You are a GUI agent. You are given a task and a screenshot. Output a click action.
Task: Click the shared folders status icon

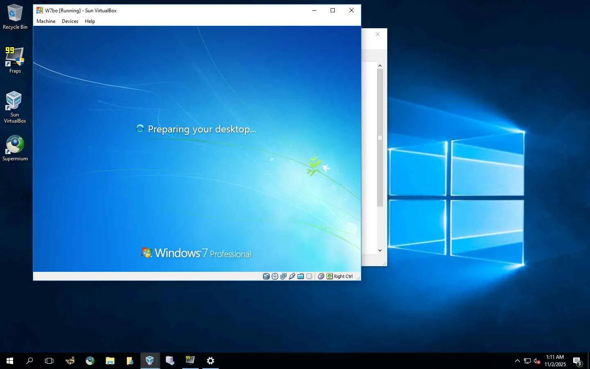[x=301, y=276]
